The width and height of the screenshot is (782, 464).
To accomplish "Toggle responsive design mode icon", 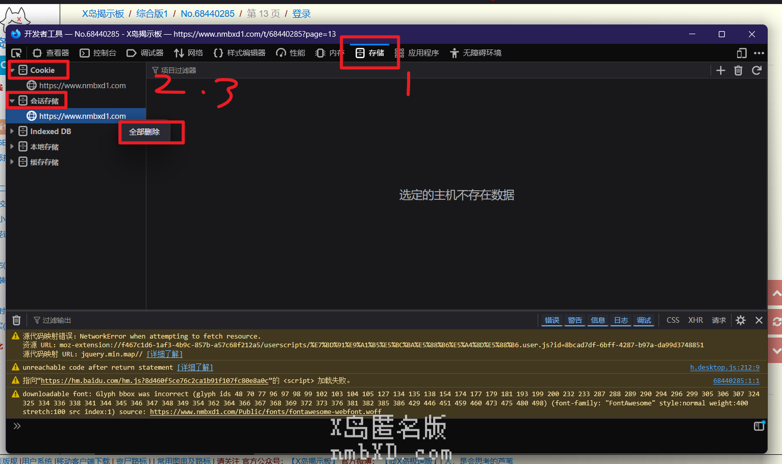I will pos(742,53).
